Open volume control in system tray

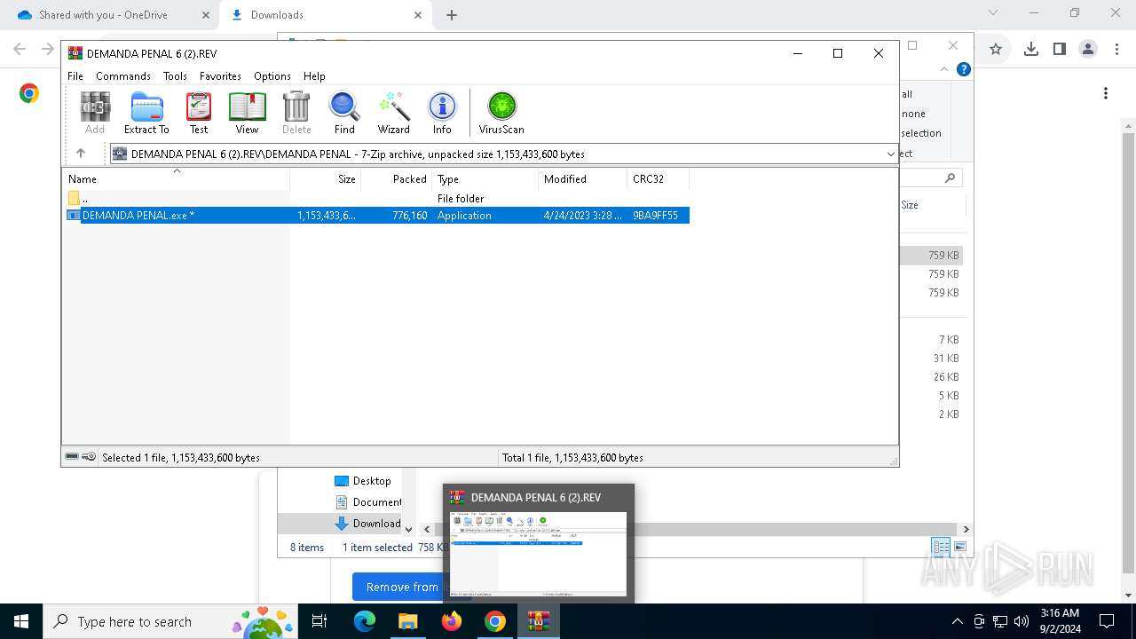point(1022,621)
